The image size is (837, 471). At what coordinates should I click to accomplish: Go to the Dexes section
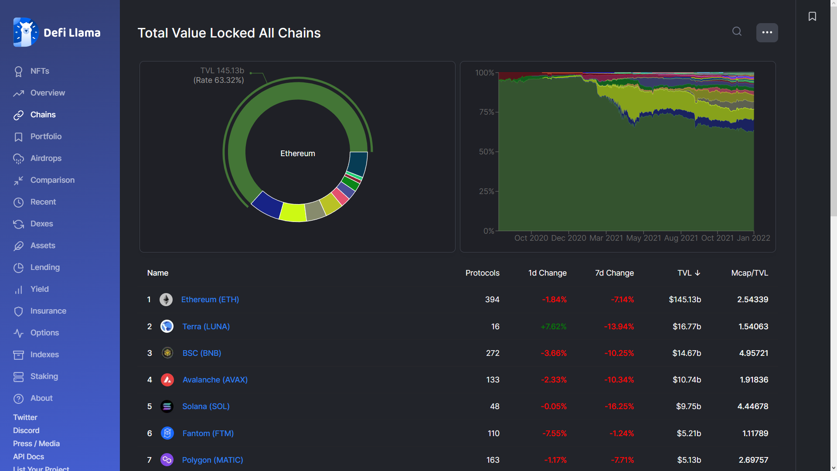tap(41, 224)
